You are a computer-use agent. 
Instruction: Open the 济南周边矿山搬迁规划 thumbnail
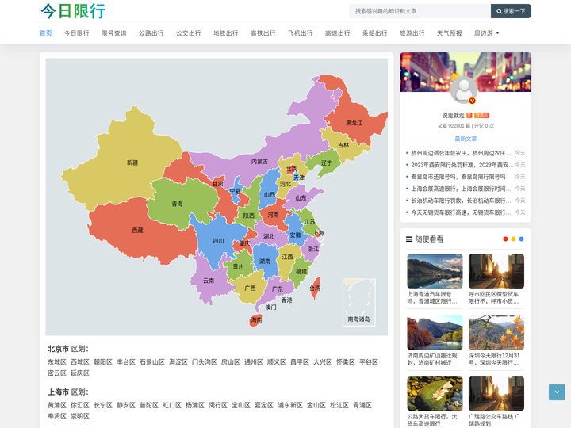tap(435, 332)
